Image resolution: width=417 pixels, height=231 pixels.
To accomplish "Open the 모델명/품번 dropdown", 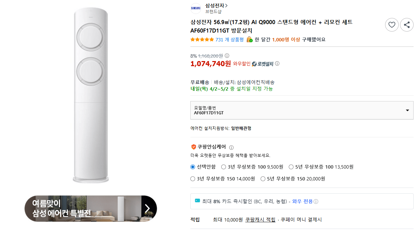I will 407,110.
